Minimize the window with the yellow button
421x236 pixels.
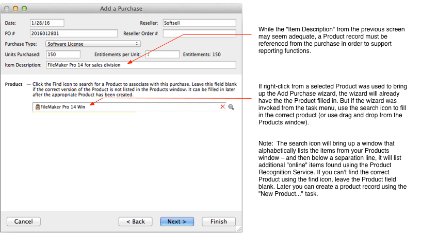15,9
